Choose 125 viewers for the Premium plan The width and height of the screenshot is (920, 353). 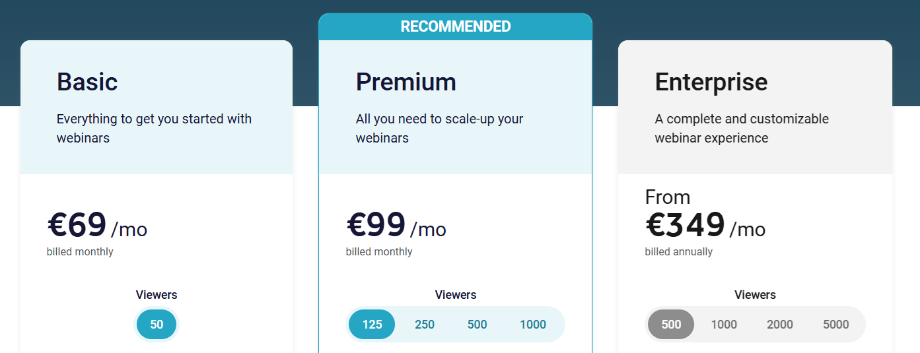pos(372,325)
